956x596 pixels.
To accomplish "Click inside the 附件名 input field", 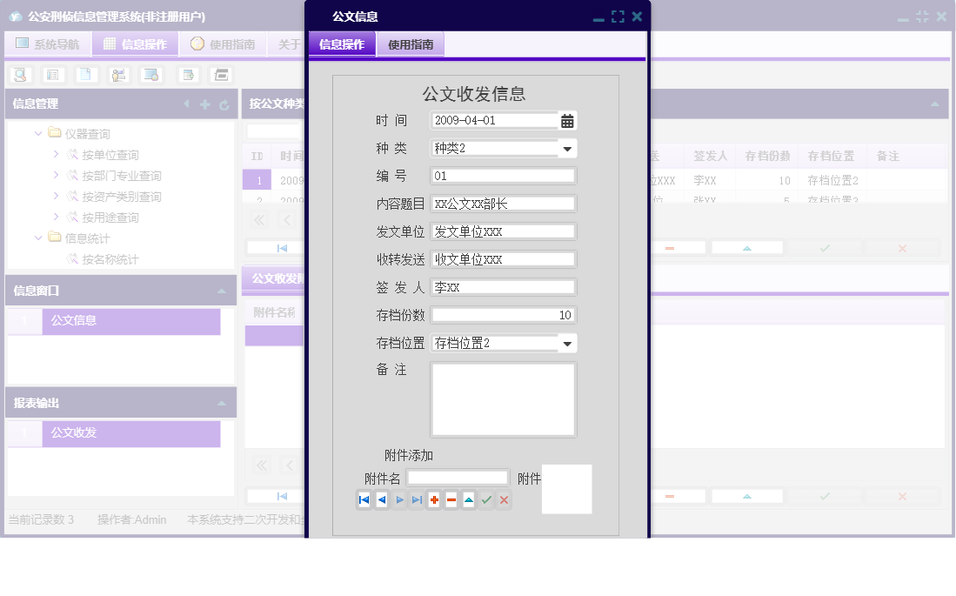I will click(x=458, y=477).
